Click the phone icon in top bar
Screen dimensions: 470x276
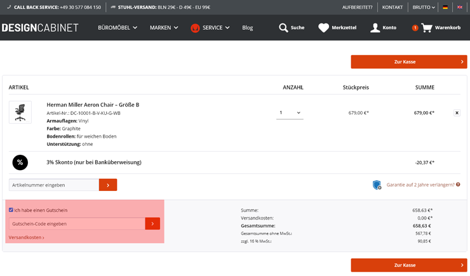coord(9,7)
